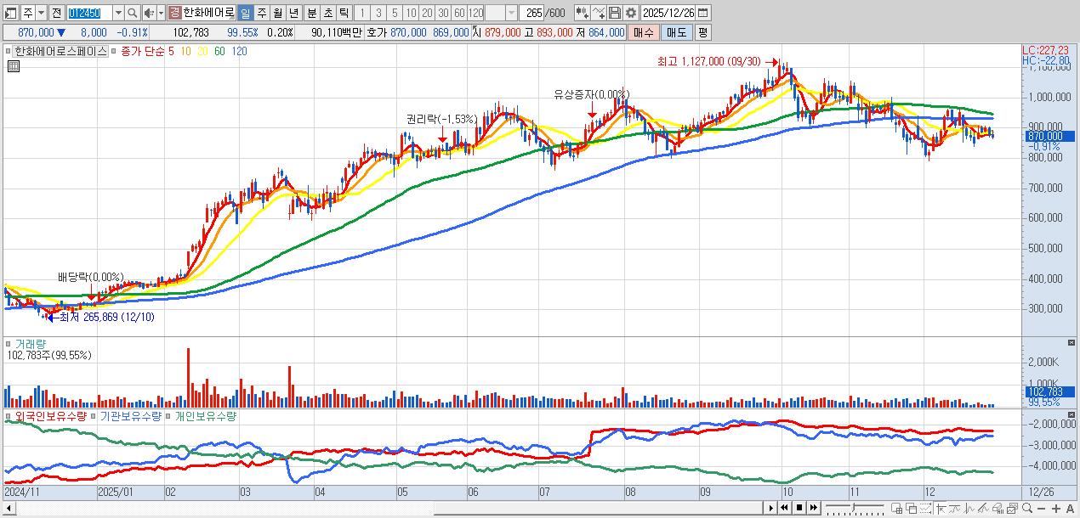Click the window-with-grid icon in the bottom toolbar
Image resolution: width=1080 pixels, height=518 pixels.
click(896, 508)
